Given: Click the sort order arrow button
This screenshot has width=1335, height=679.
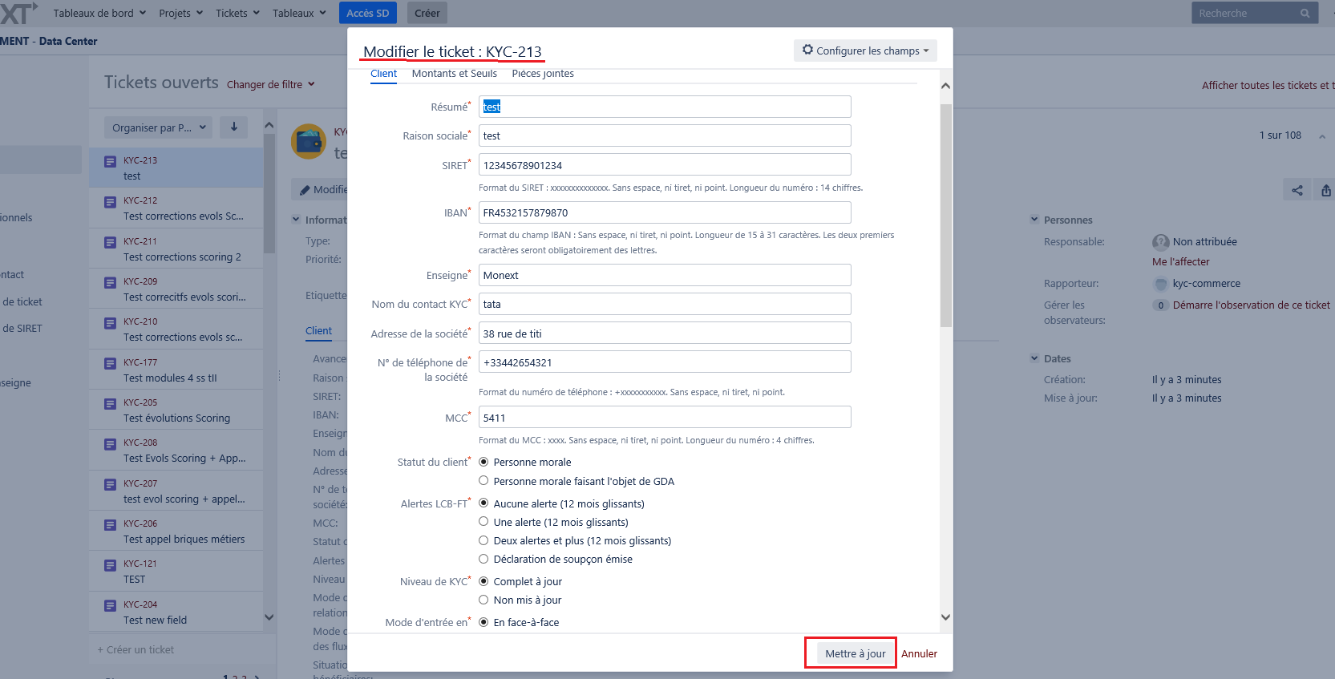Looking at the screenshot, I should (x=234, y=127).
